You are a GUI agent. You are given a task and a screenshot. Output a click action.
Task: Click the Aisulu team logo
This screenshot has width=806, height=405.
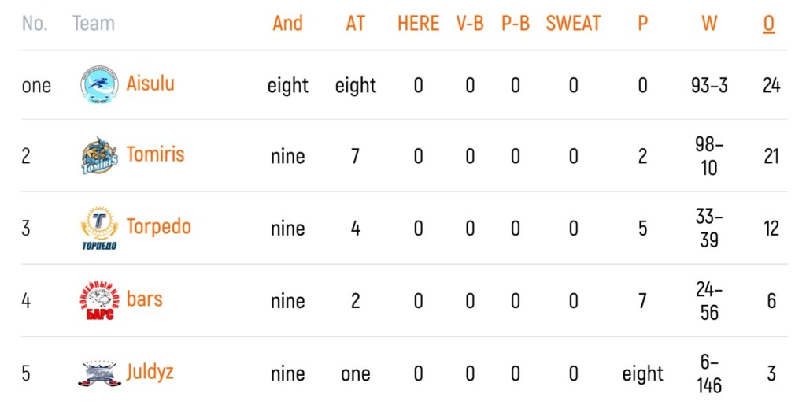(99, 84)
